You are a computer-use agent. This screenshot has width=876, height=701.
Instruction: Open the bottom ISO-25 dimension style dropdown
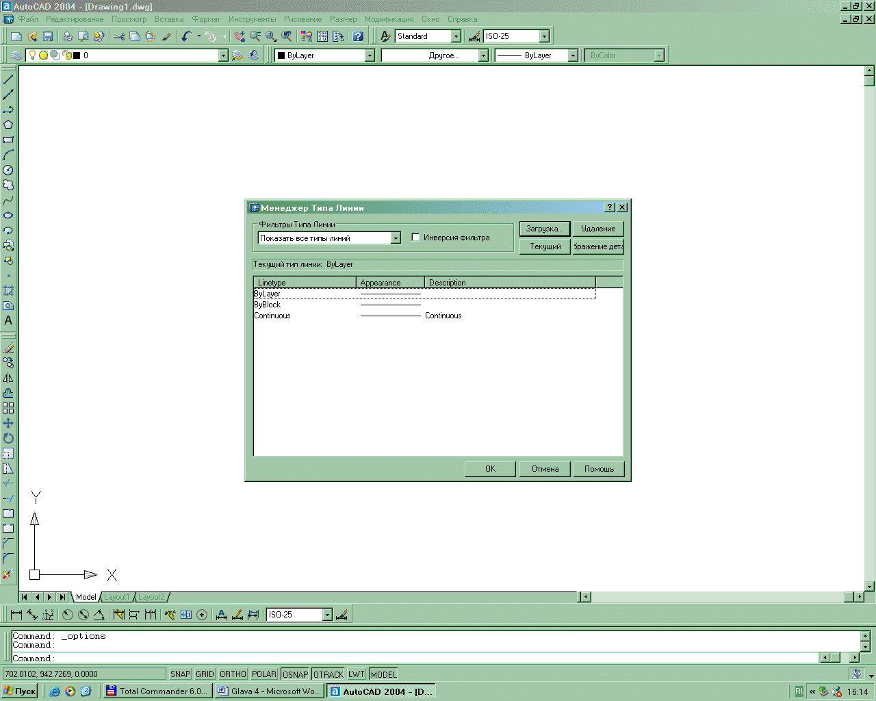(327, 615)
